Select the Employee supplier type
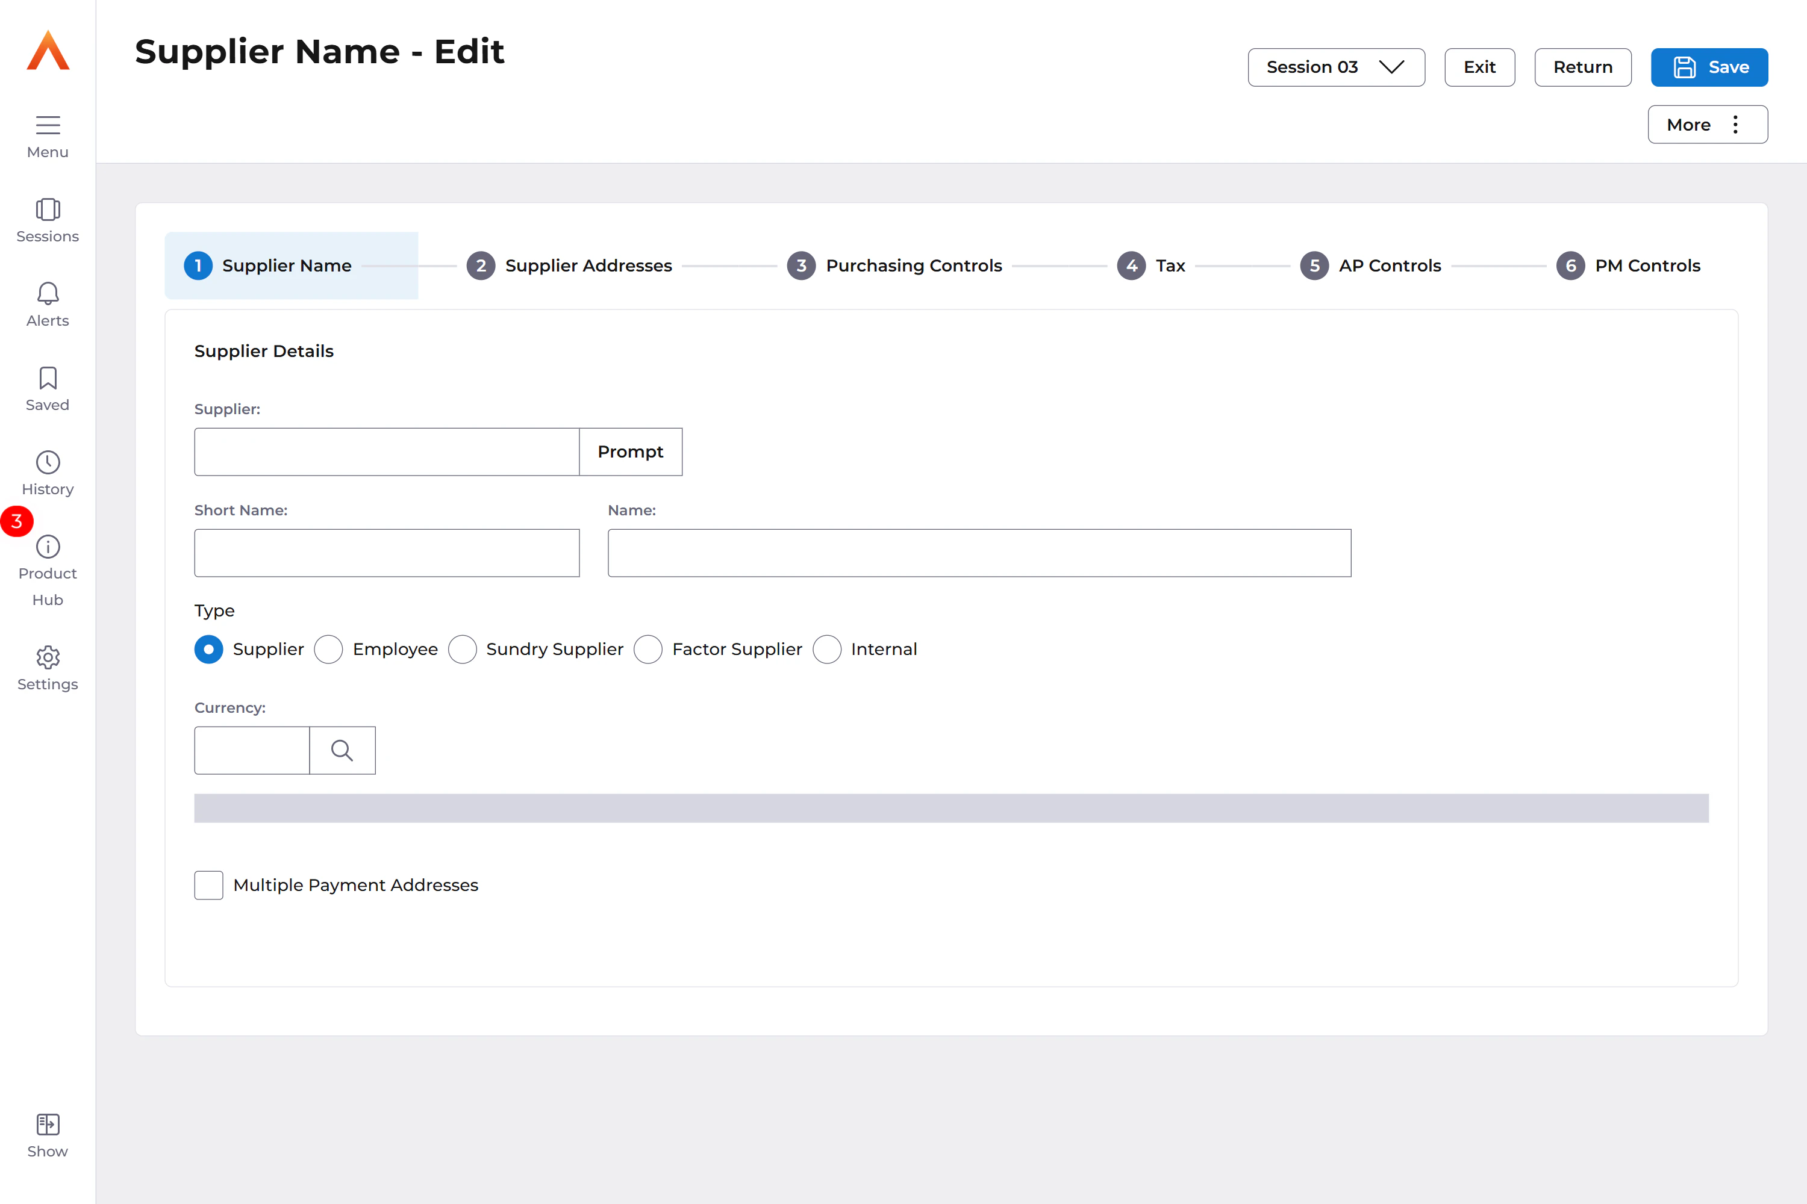1807x1204 pixels. 329,649
